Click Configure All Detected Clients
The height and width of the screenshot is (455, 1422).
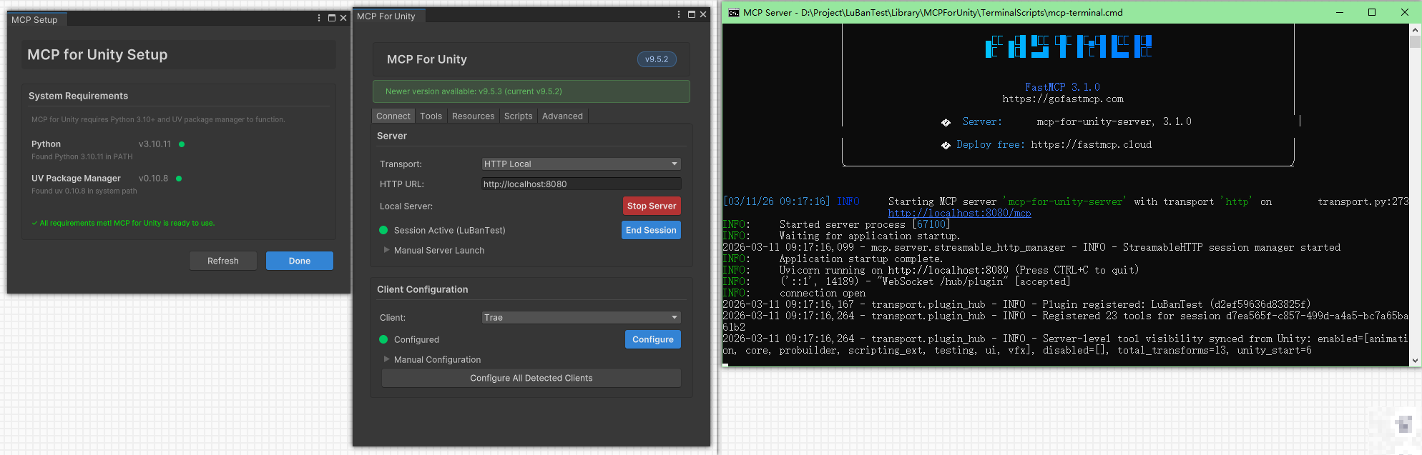(x=531, y=378)
